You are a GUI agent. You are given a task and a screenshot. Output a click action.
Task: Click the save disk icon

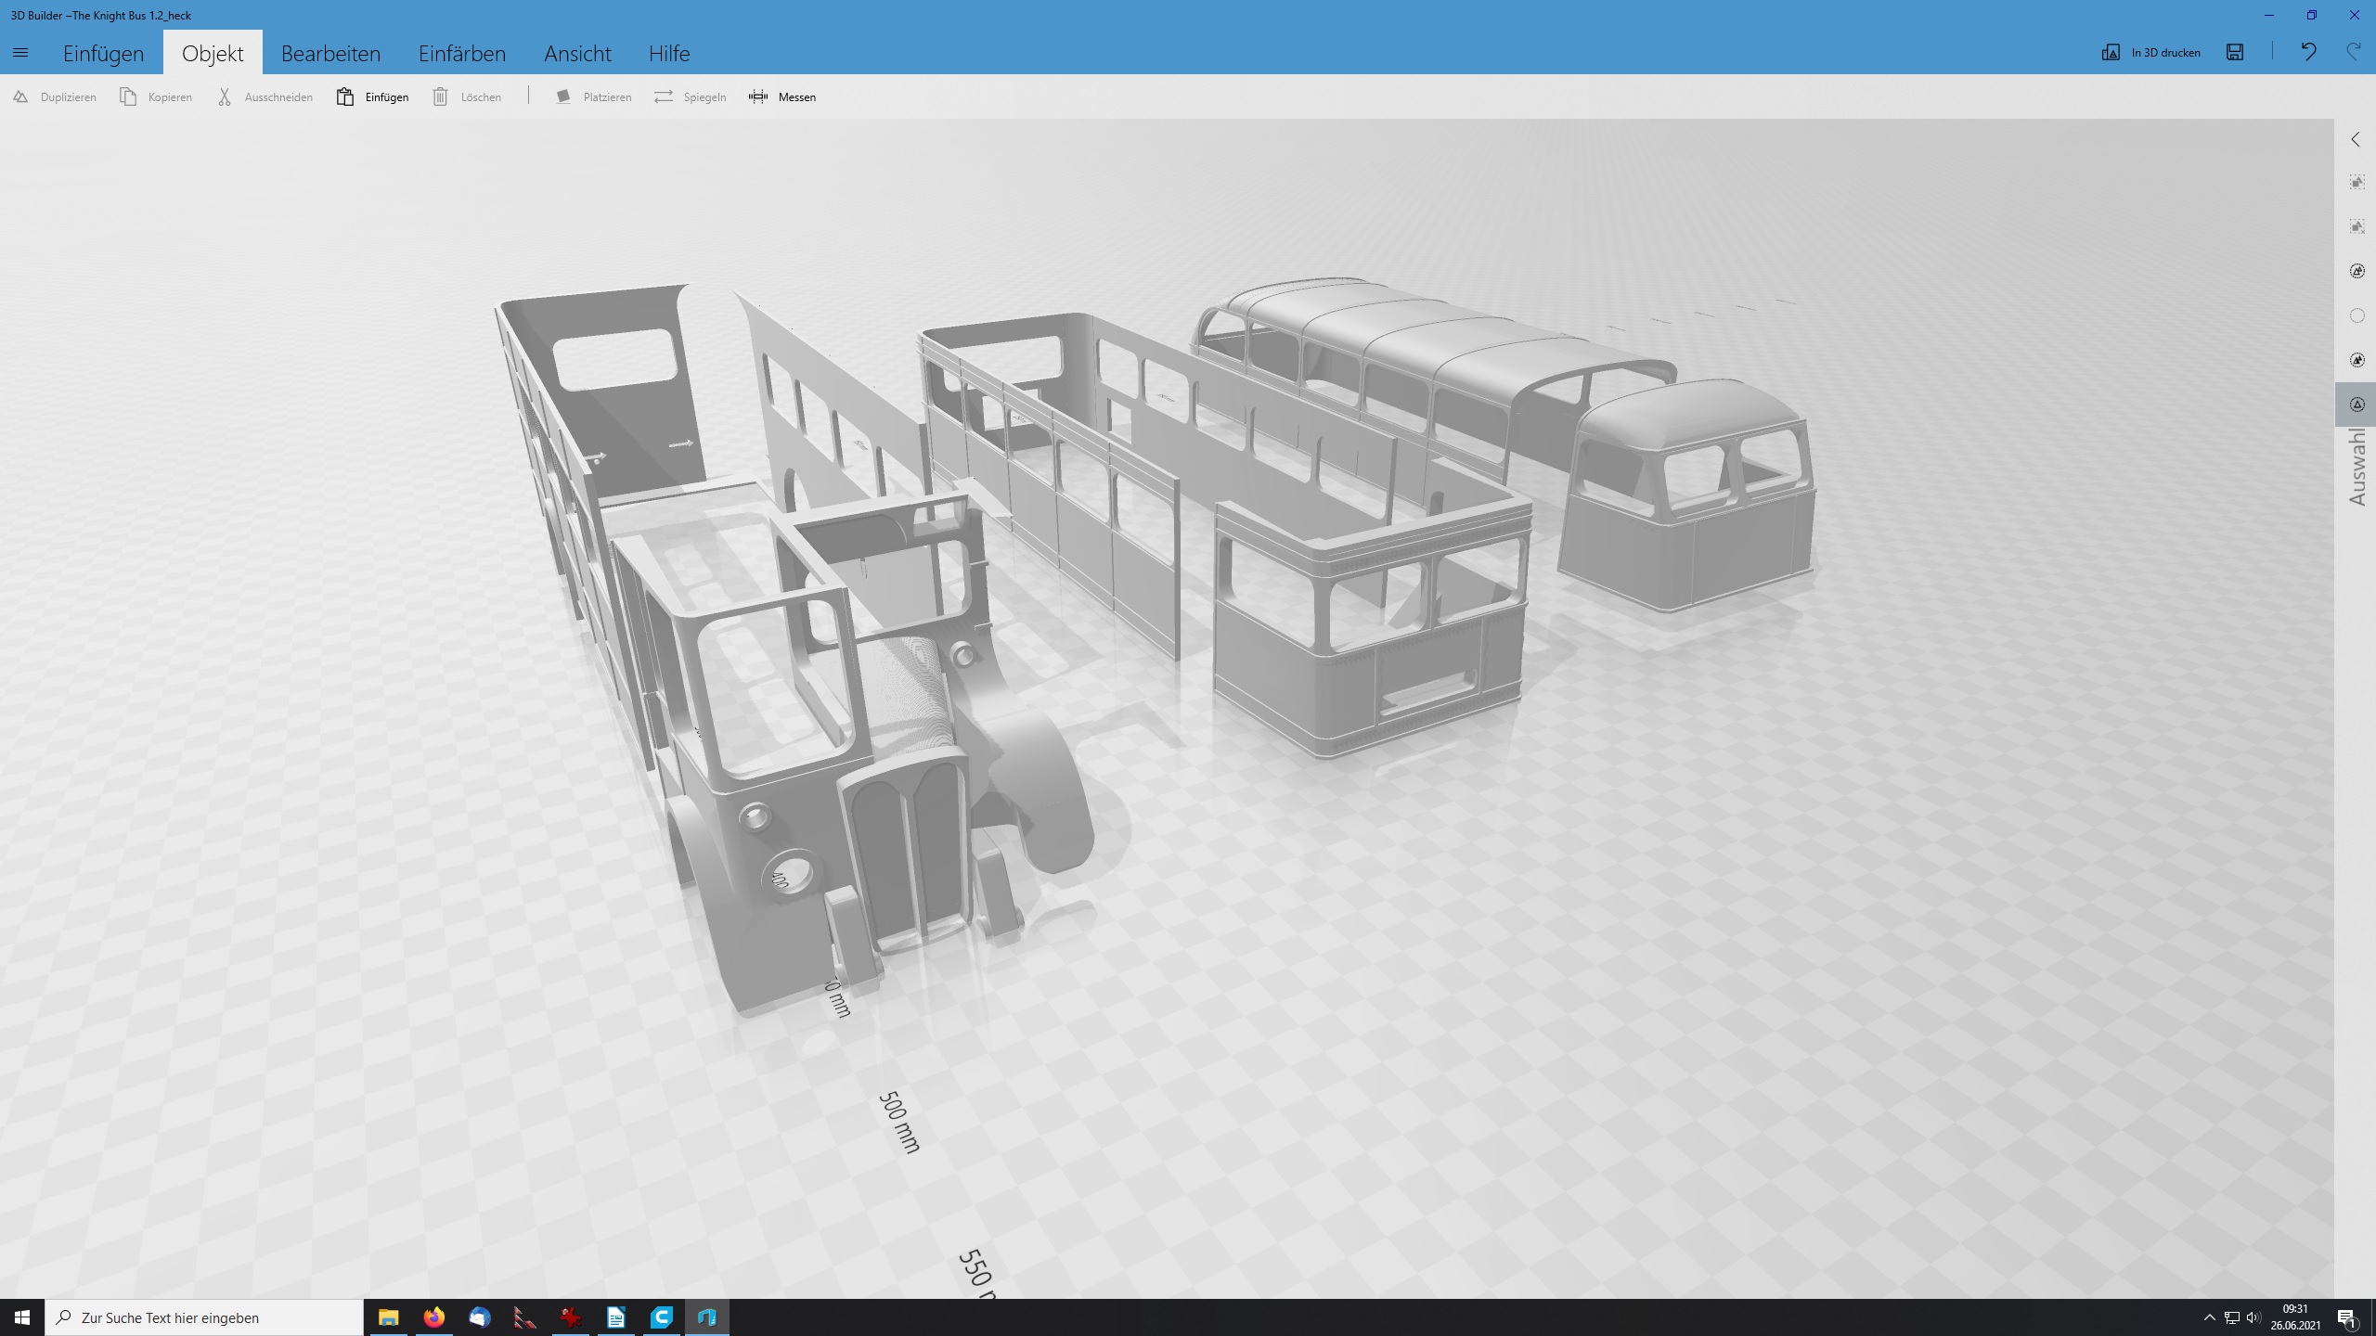2235,52
